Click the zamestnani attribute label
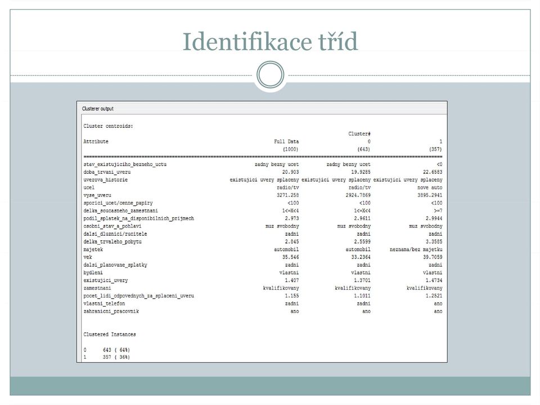Screen dimensions: 540x405 point(97,288)
